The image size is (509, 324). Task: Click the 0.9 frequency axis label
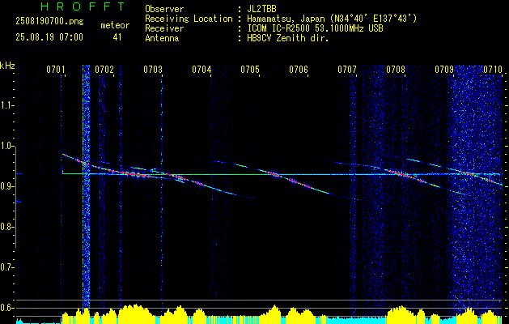click(7, 186)
